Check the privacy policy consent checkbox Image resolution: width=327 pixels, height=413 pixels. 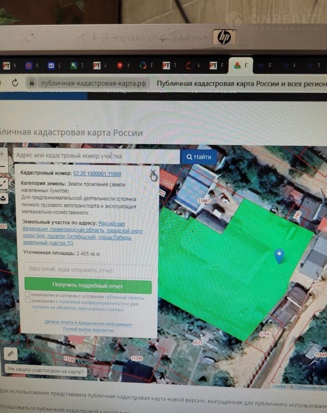(28, 300)
